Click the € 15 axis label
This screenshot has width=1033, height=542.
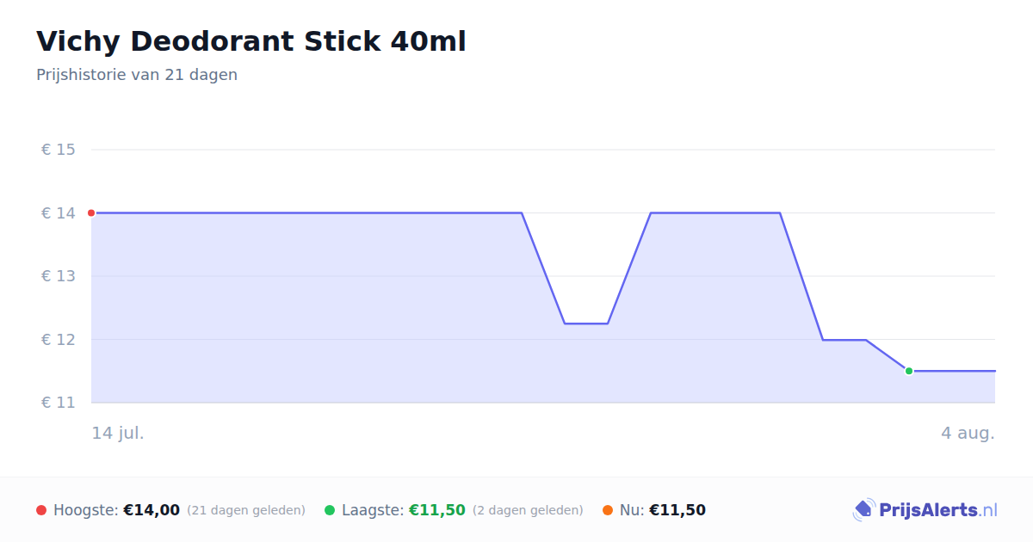click(x=59, y=150)
